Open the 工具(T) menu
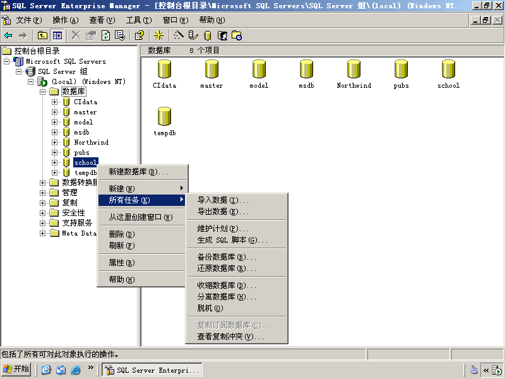Image resolution: width=505 pixels, height=379 pixels. 139,20
